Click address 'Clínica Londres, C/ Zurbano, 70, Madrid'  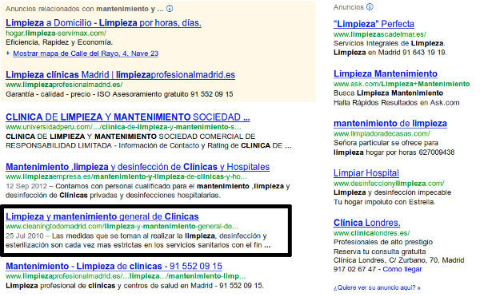pyautogui.click(x=399, y=260)
